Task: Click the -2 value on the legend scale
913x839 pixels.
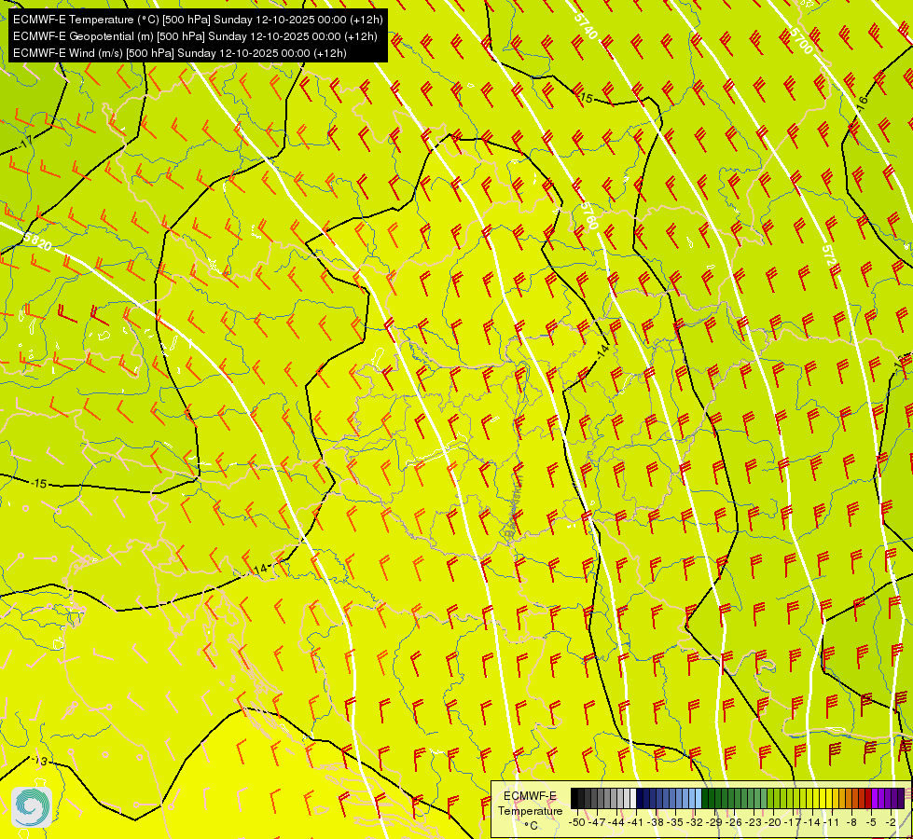Action: coord(891,823)
